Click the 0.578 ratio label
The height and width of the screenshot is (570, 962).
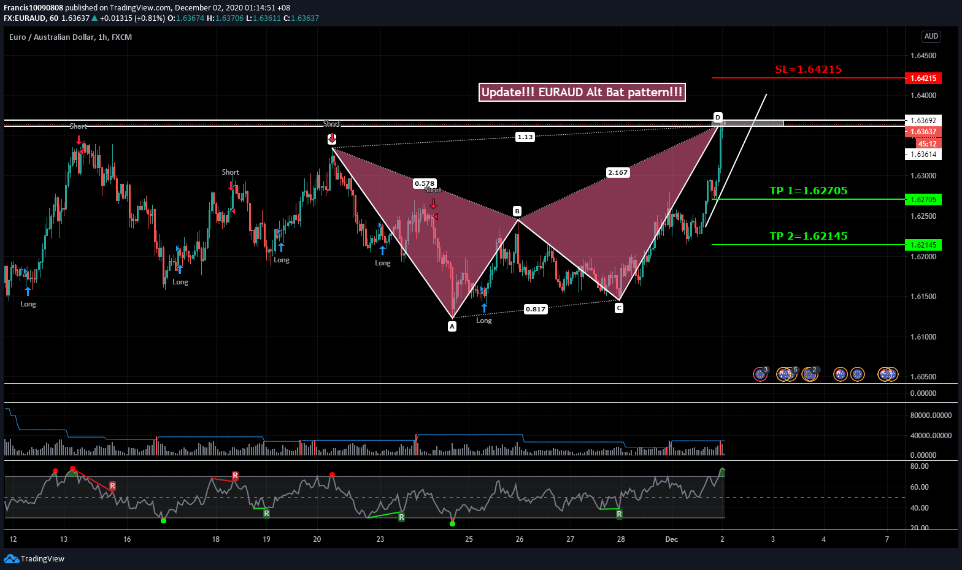click(425, 183)
